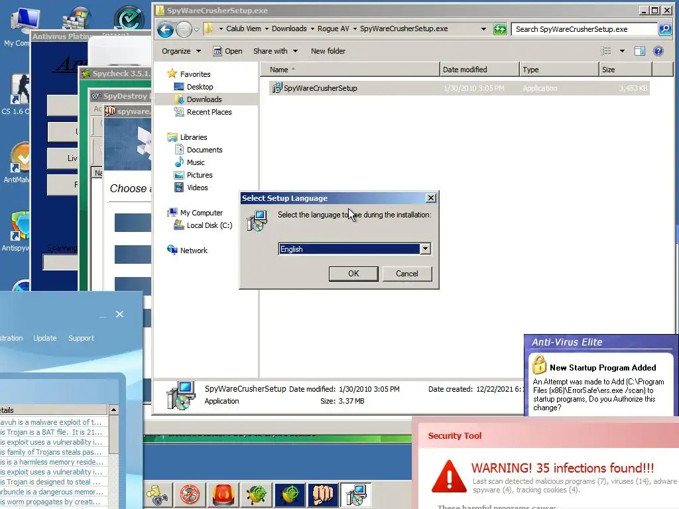
Task: Expand arrow after Downloads breadcrumb
Action: (312, 29)
